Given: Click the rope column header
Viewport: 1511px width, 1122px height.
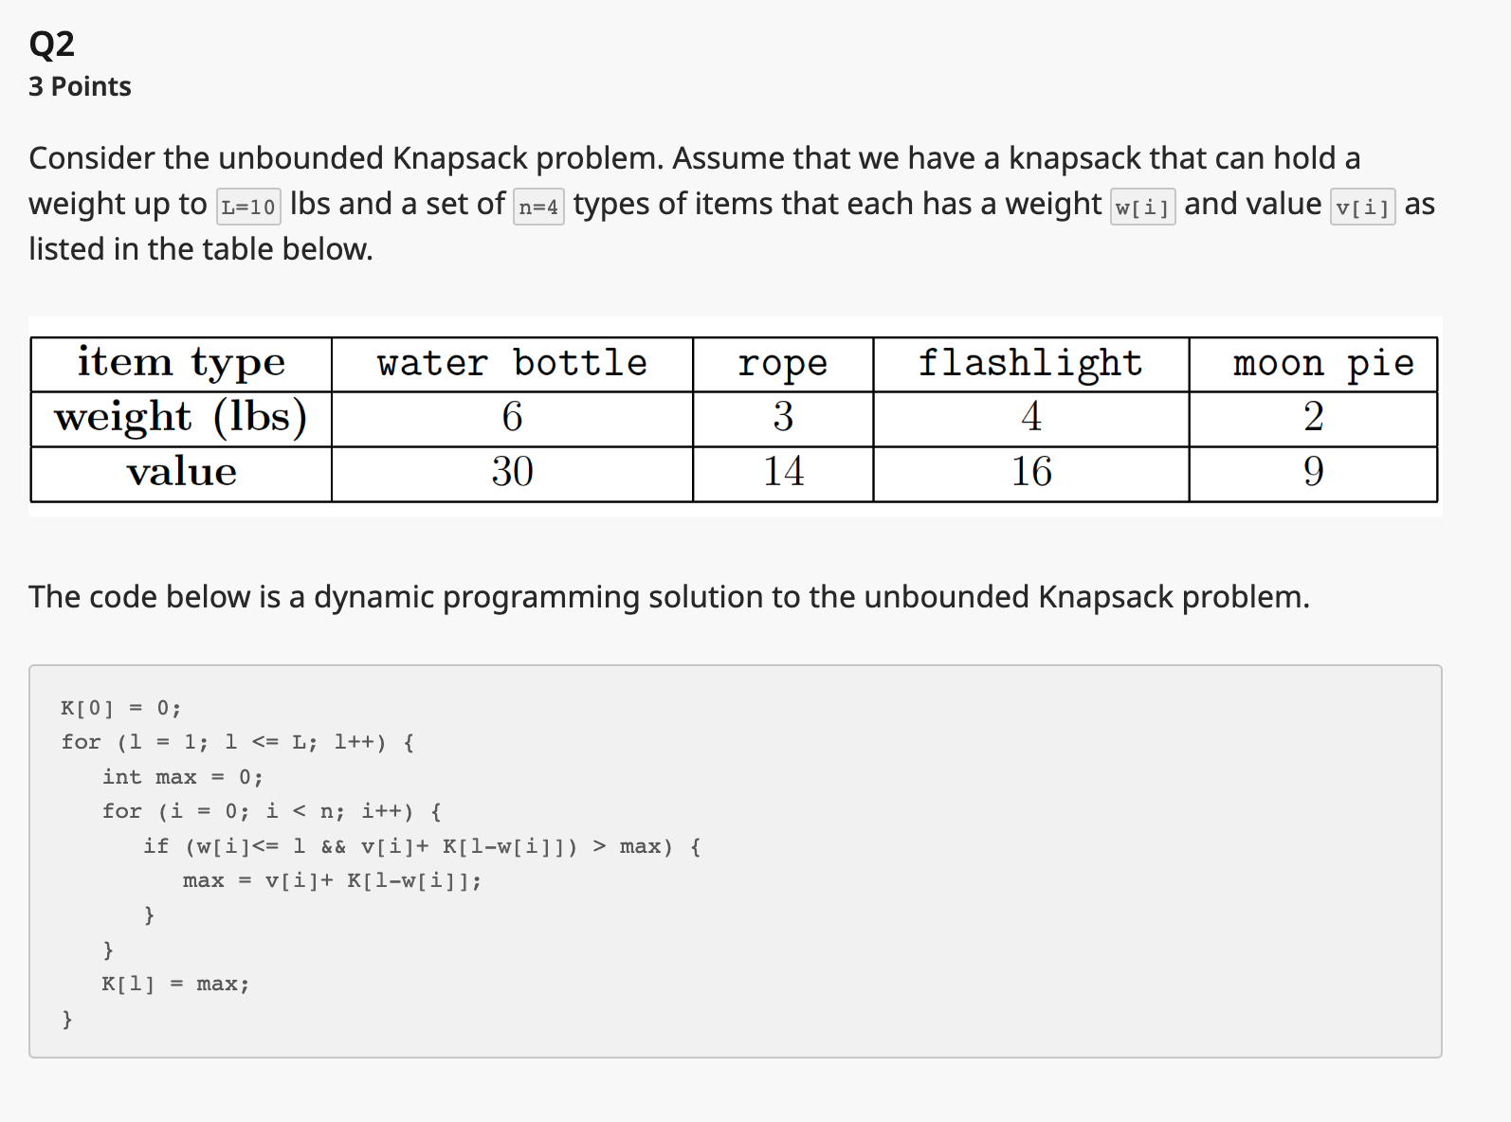Looking at the screenshot, I should tap(783, 364).
